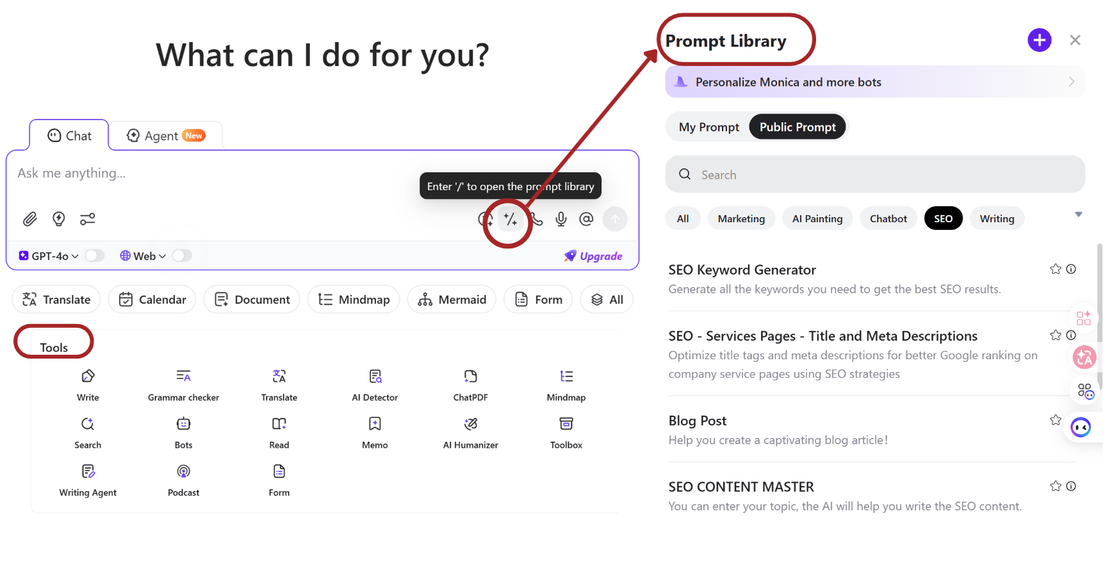Star the SEO CONTENT MASTER prompt
Screen dimensions: 1114x568
[x=1056, y=486]
